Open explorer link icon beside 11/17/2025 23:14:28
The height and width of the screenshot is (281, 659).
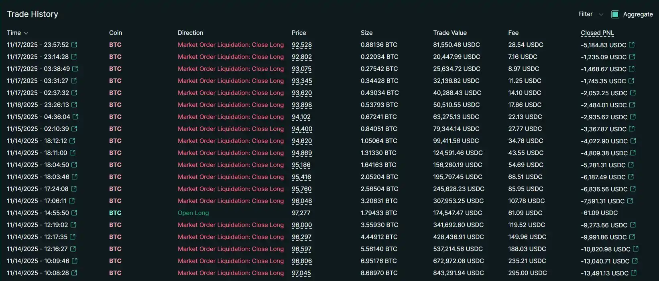click(74, 57)
